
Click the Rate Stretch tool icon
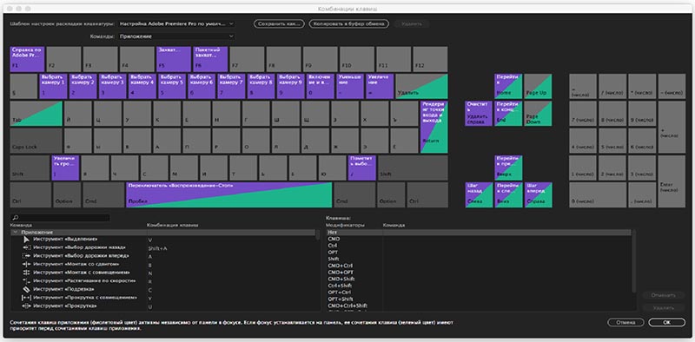point(26,281)
